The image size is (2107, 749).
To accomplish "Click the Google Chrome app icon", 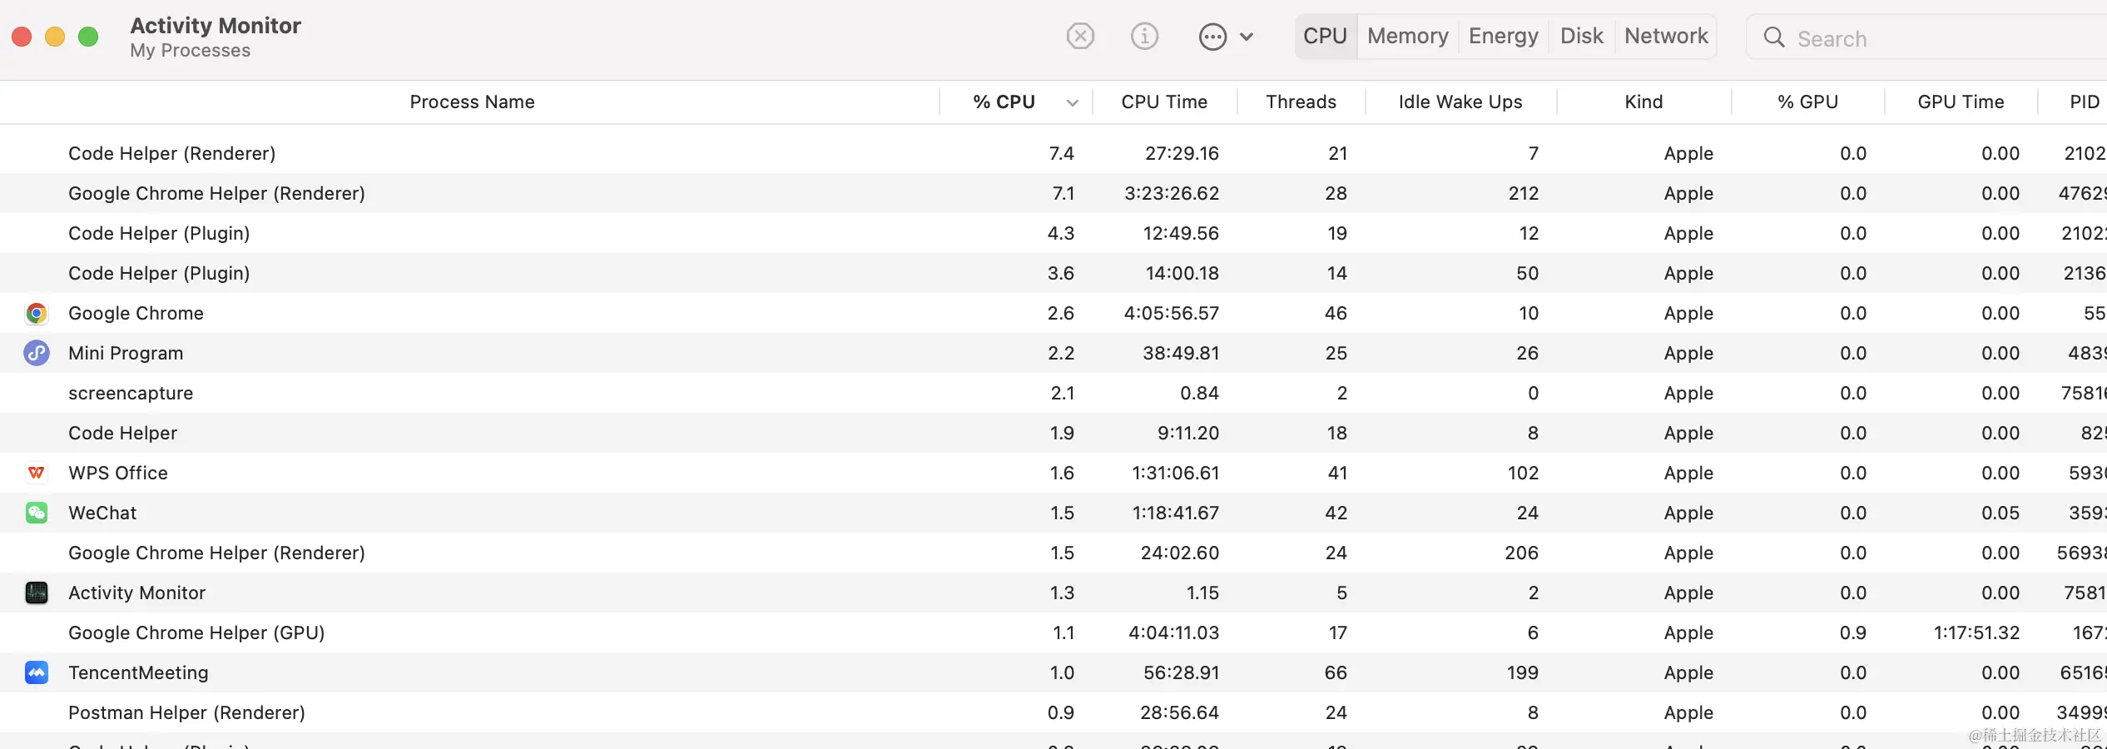I will click(x=37, y=314).
